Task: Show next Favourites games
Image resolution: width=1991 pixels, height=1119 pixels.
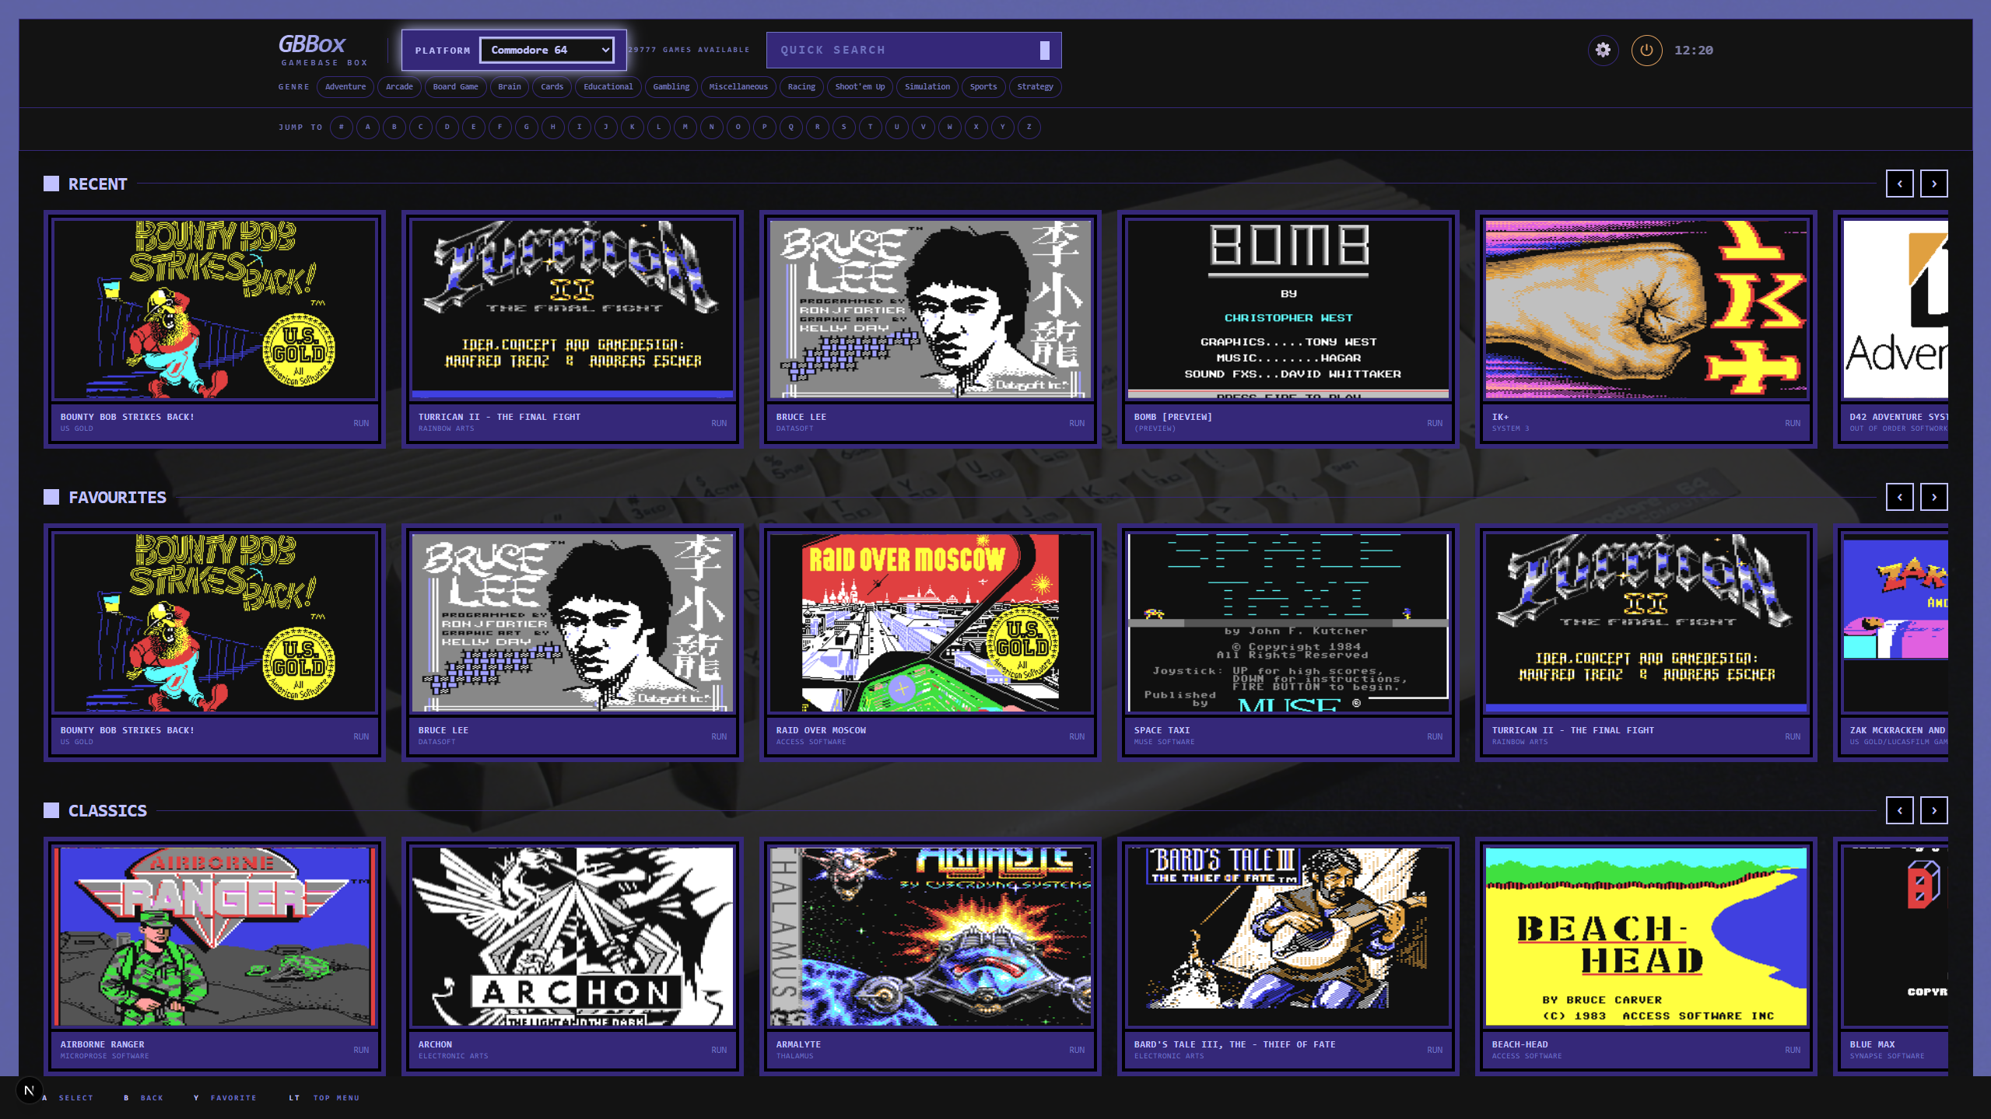Action: pyautogui.click(x=1934, y=497)
